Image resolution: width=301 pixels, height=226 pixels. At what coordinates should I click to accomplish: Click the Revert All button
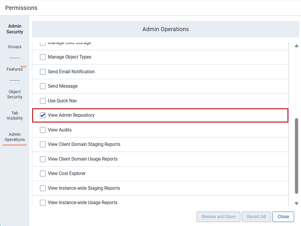(256, 217)
